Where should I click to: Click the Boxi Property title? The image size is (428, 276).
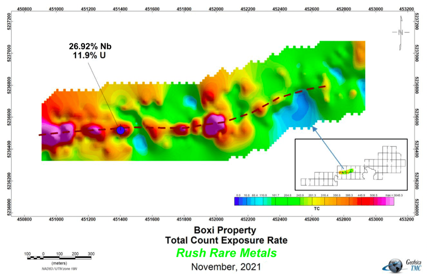pos(225,230)
